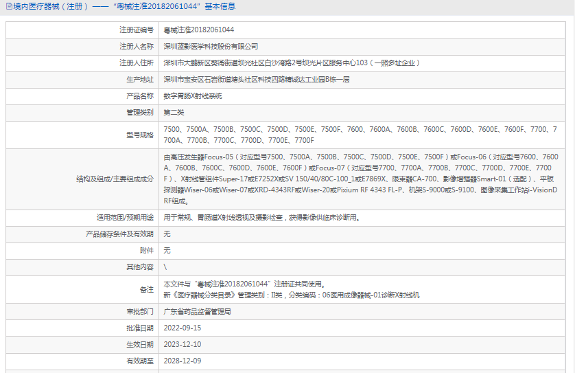Click the '注册人住所' label
The height and width of the screenshot is (373, 575).
[x=137, y=63]
